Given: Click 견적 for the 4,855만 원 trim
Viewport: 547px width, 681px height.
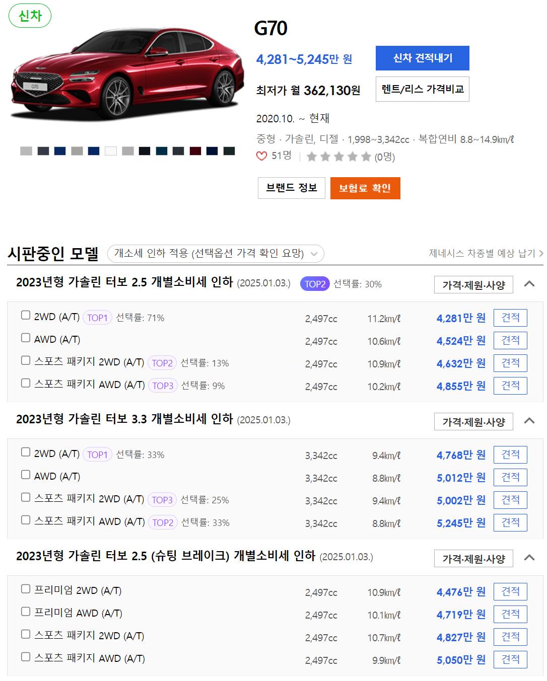Looking at the screenshot, I should click(x=510, y=386).
